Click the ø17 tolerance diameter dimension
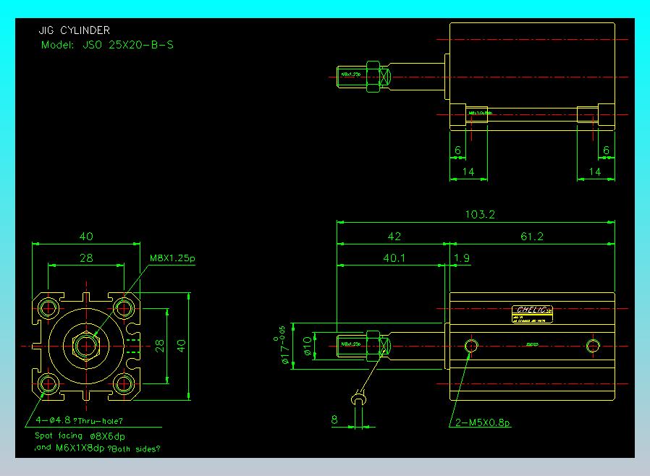 coord(282,345)
